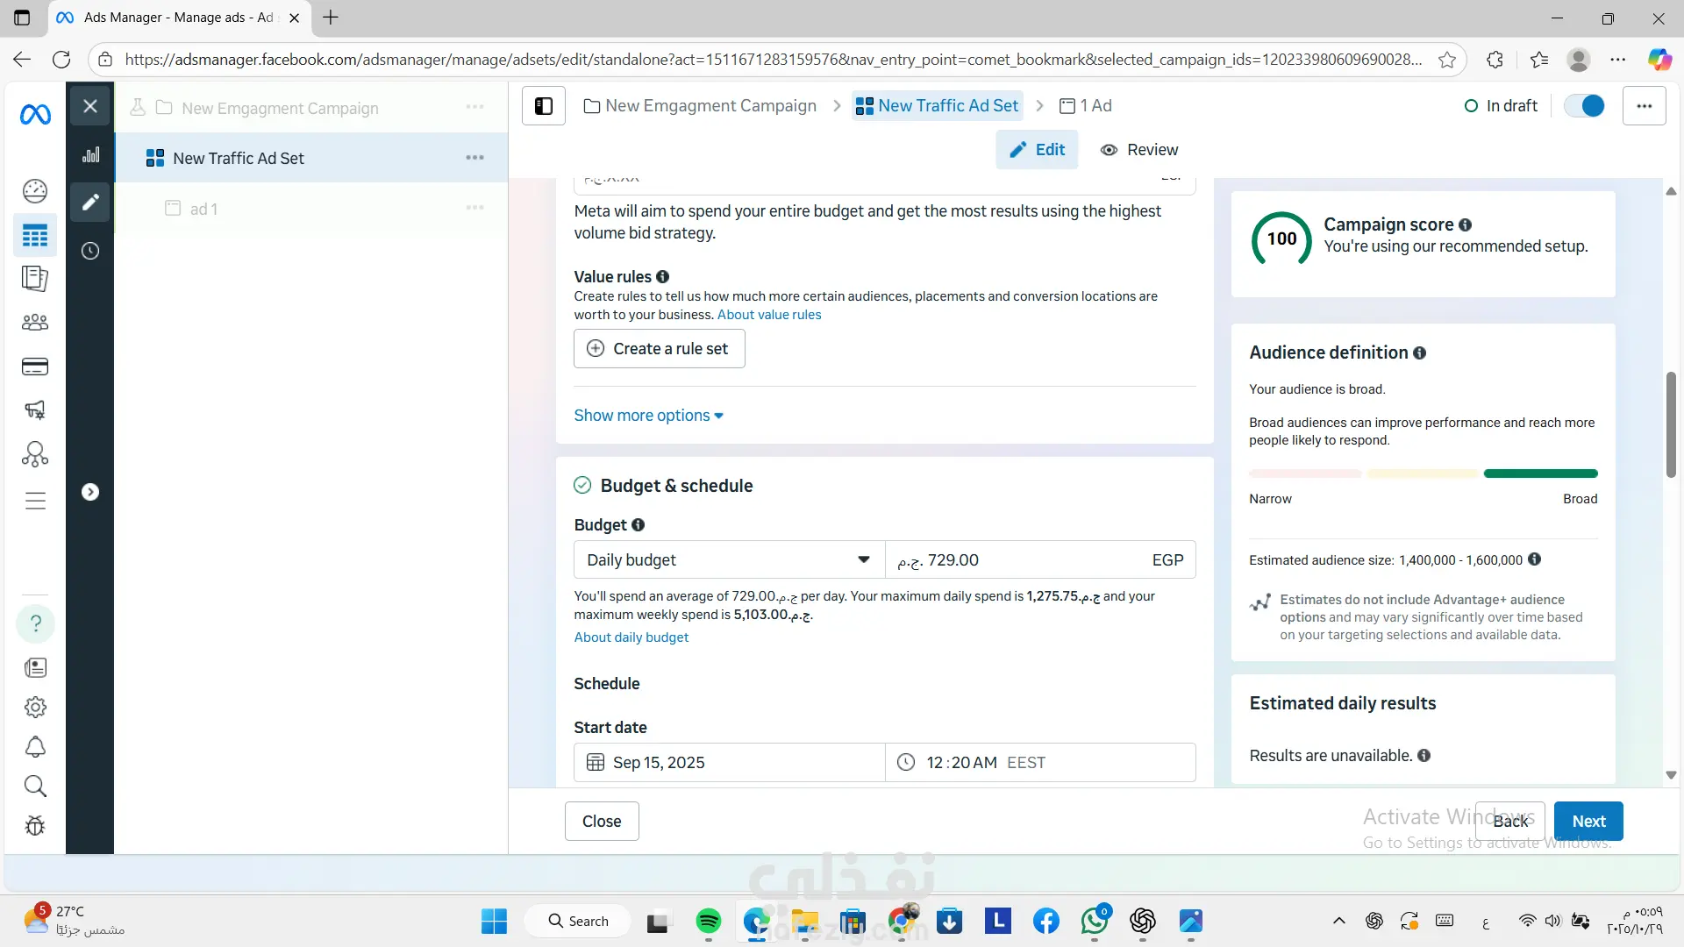Click the clock history icon in dark panel

coord(90,251)
